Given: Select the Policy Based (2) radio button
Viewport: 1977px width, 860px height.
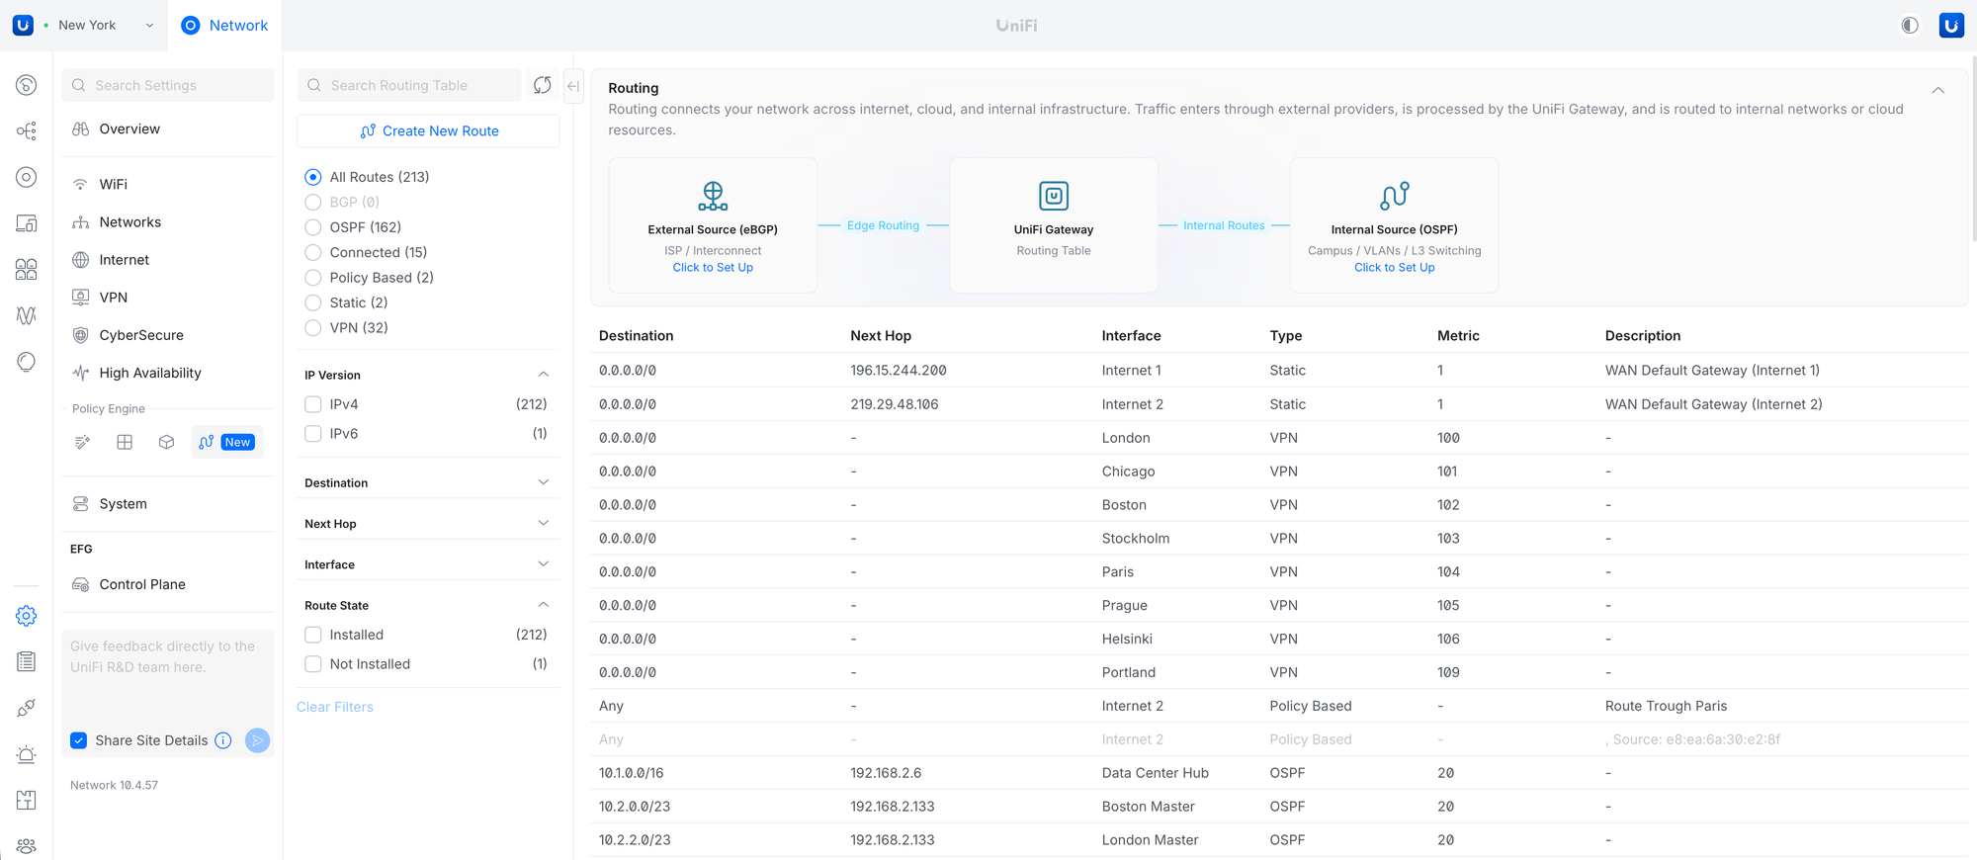Looking at the screenshot, I should point(313,278).
